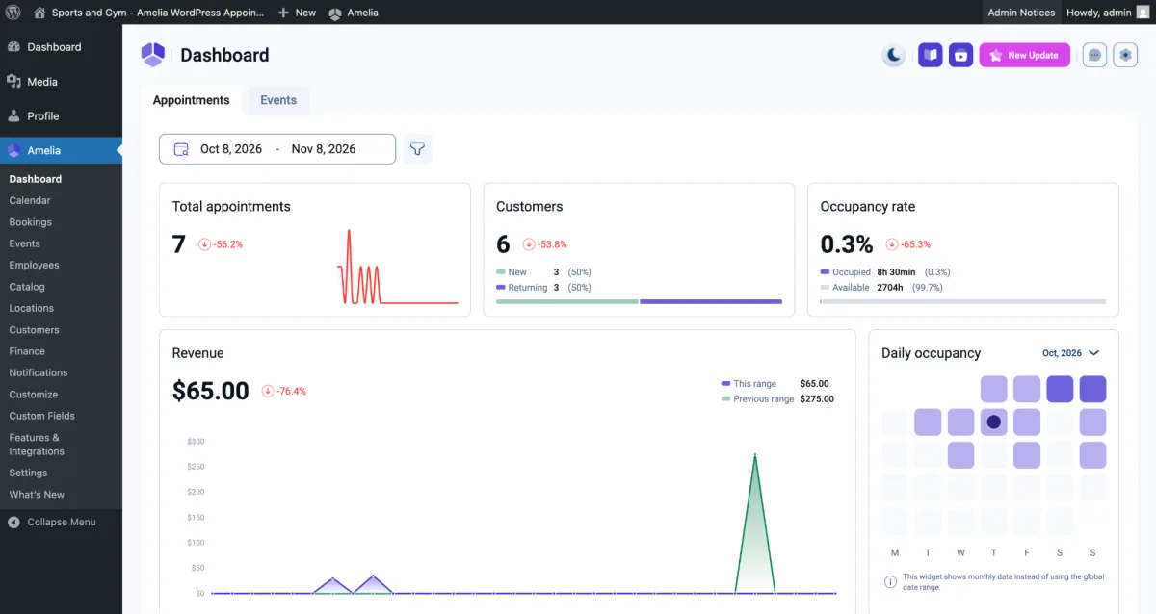Screen dimensions: 1156x614
Task: Click the Occupied 8h 30min legend row
Action: pos(885,272)
